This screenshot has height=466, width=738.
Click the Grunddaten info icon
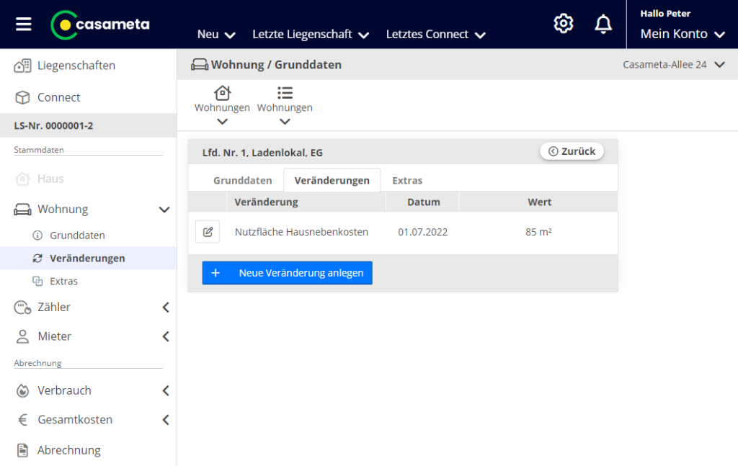click(x=37, y=235)
